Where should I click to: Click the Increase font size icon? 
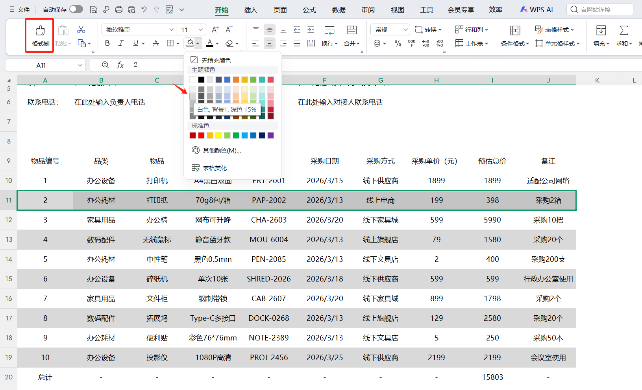(x=215, y=29)
